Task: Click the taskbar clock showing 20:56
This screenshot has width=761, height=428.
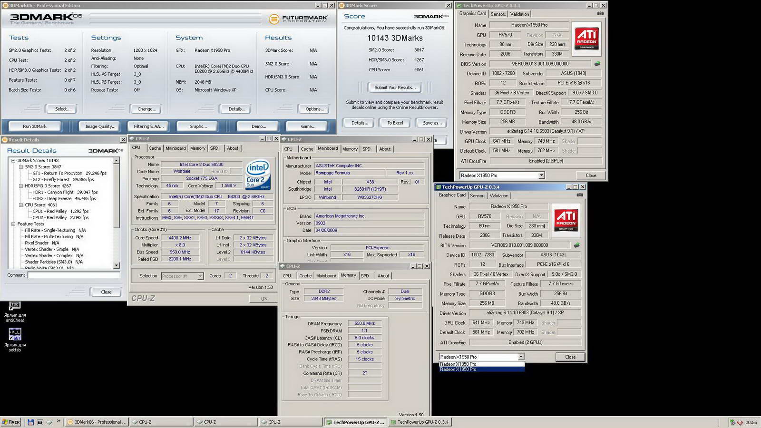Action: tap(751, 422)
